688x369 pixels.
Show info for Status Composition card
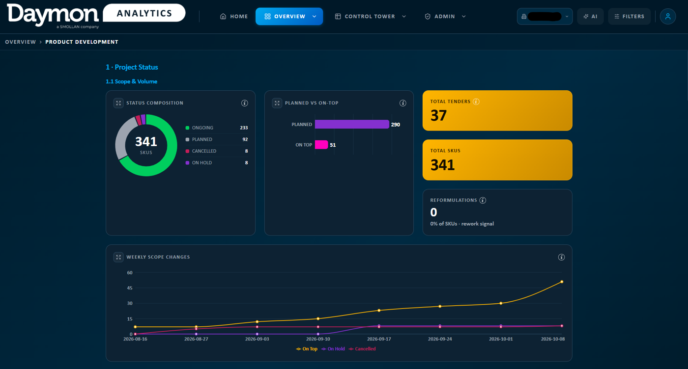point(244,103)
